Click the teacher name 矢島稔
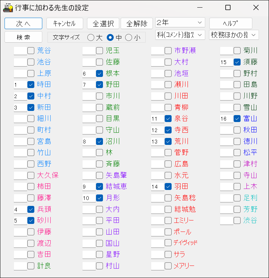 point(185,198)
